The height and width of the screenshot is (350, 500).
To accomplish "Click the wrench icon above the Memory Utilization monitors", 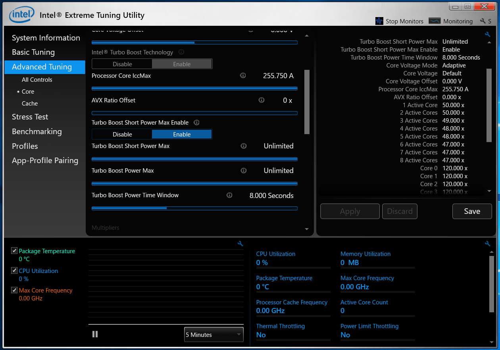I will [x=488, y=244].
